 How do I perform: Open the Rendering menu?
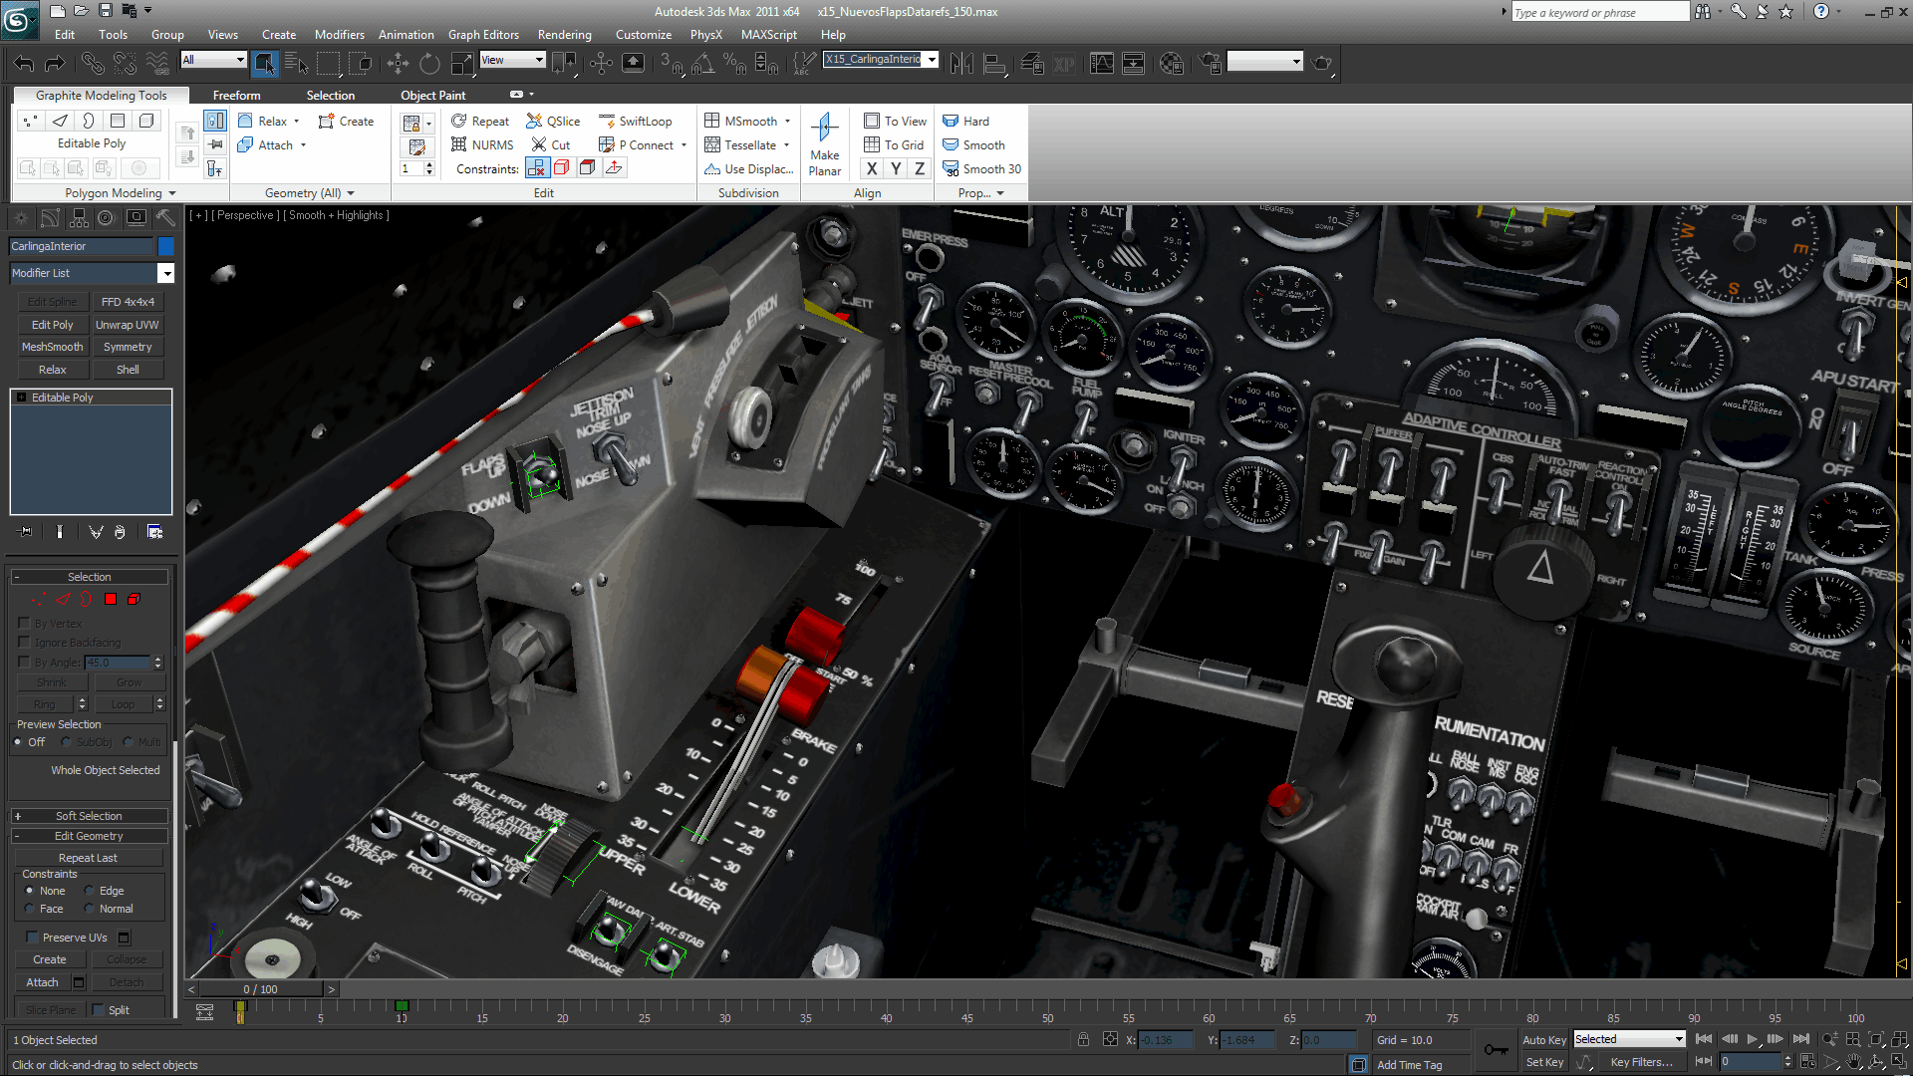[x=564, y=35]
